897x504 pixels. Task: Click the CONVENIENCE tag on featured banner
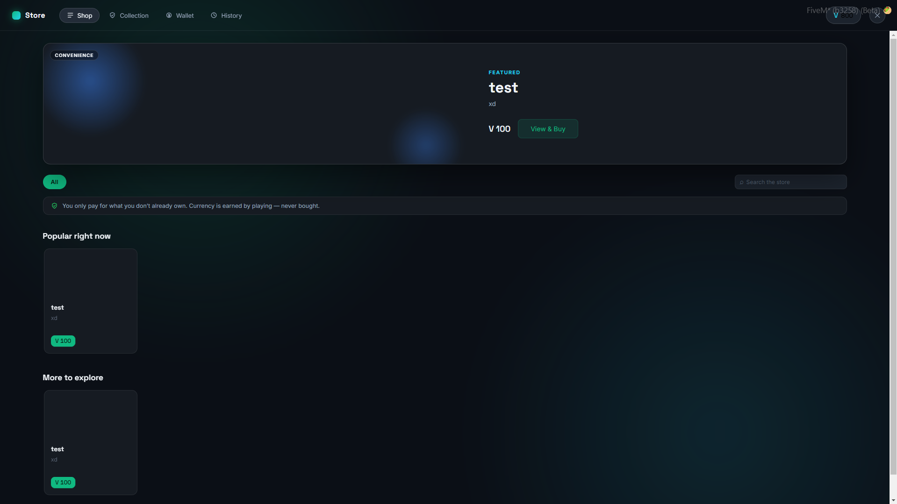[74, 55]
